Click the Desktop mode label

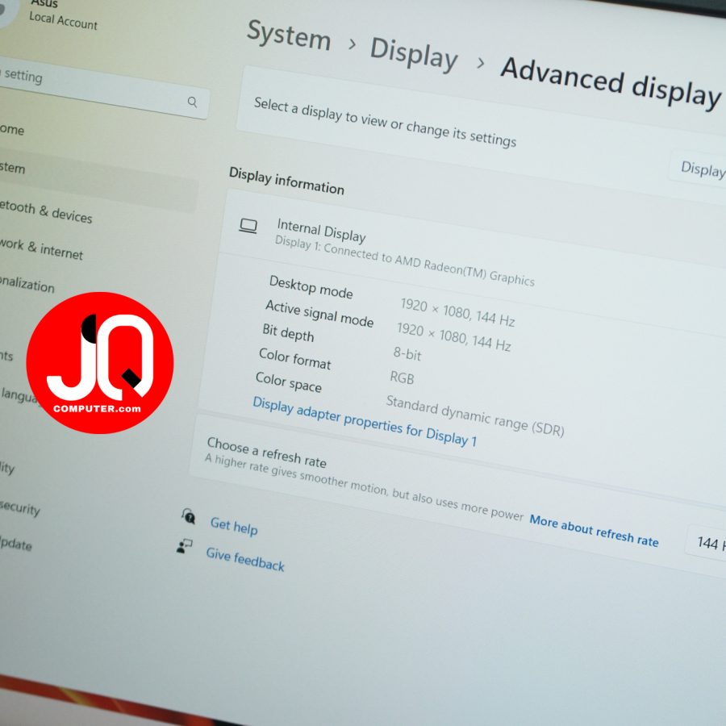[311, 287]
